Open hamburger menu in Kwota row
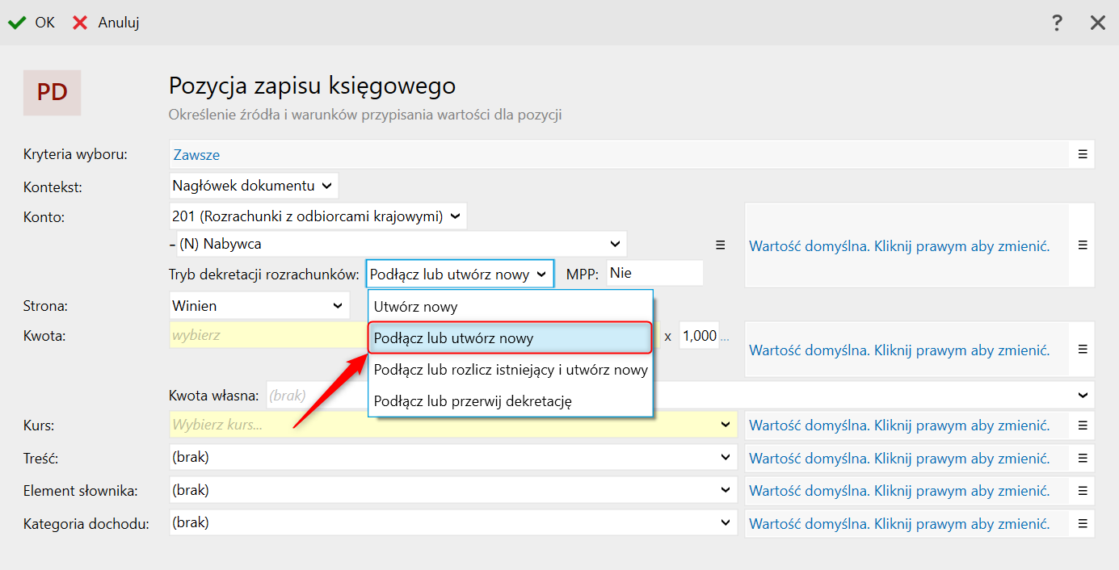 [1083, 350]
